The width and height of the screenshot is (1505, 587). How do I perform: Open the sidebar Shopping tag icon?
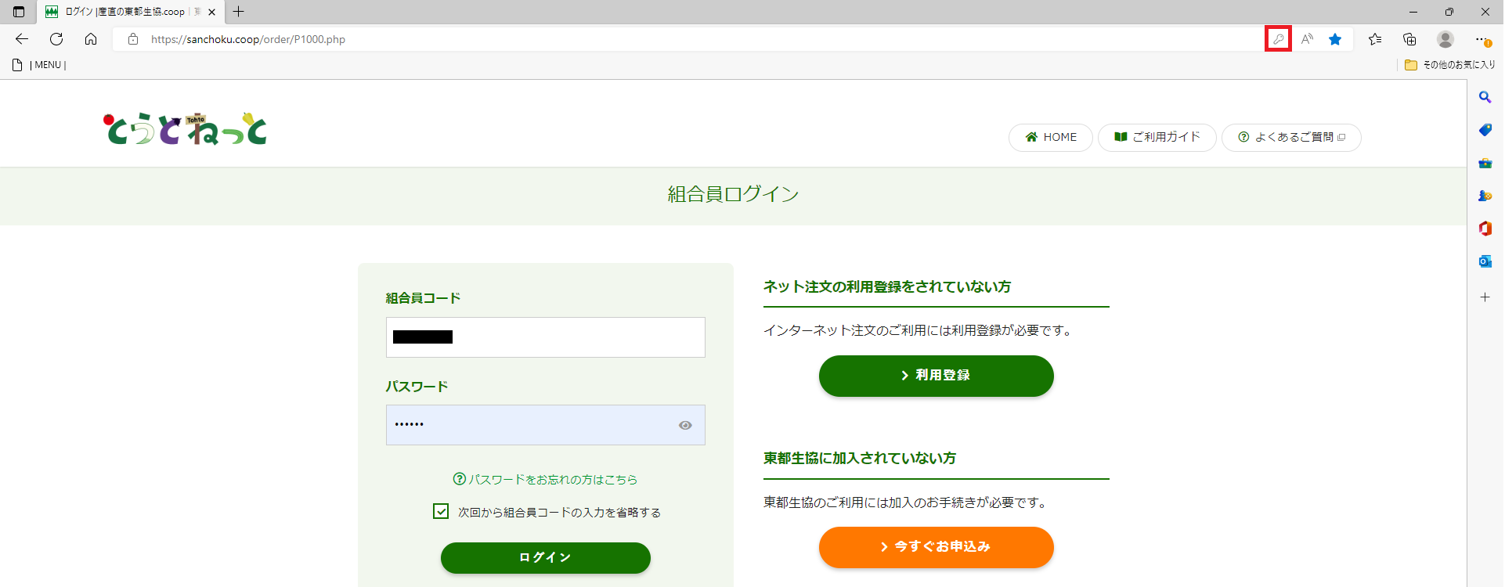(1485, 130)
